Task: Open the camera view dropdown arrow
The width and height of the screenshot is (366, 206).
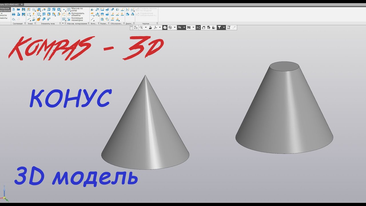Action: (x=193, y=27)
